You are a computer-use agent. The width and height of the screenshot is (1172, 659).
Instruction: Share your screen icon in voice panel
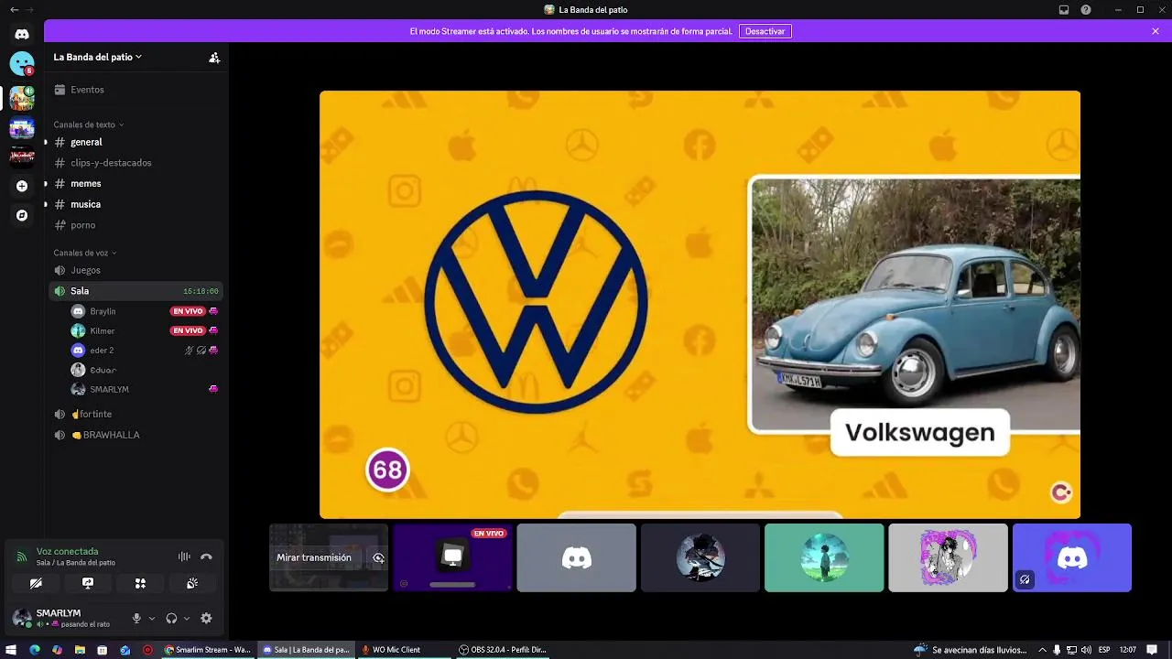tap(88, 583)
